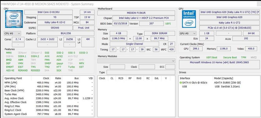Viewport: 261px width, 118px height.
Task: Click the Turbo feature label
Action: coord(72,67)
